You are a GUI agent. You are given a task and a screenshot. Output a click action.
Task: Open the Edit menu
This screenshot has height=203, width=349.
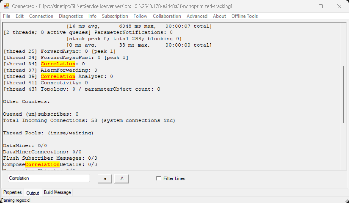[x=19, y=16]
